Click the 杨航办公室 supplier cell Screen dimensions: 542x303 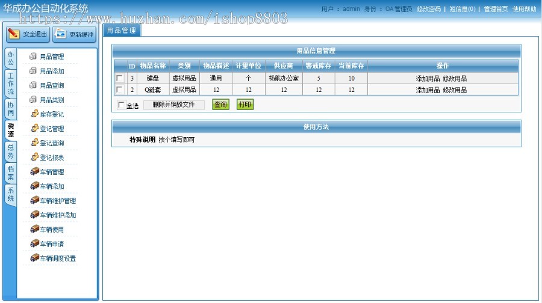coord(284,78)
